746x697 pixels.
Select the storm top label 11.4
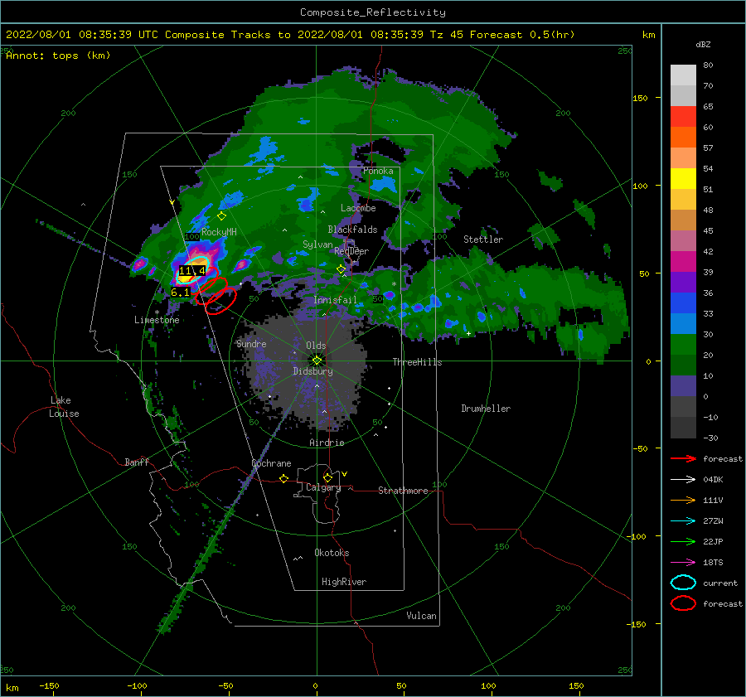point(191,271)
